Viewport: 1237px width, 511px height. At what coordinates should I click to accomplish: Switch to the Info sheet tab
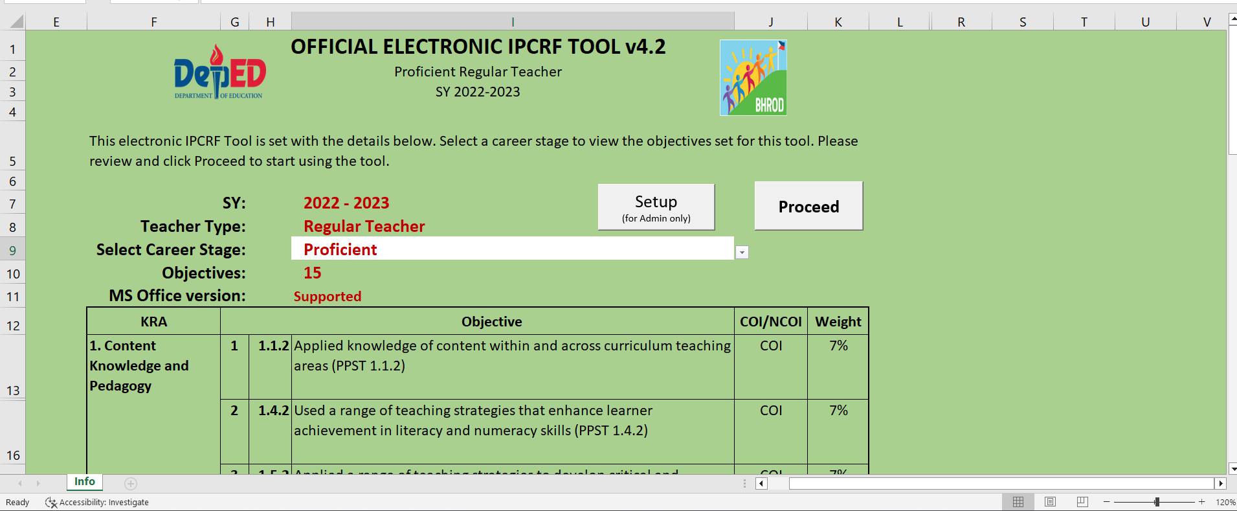click(x=85, y=482)
